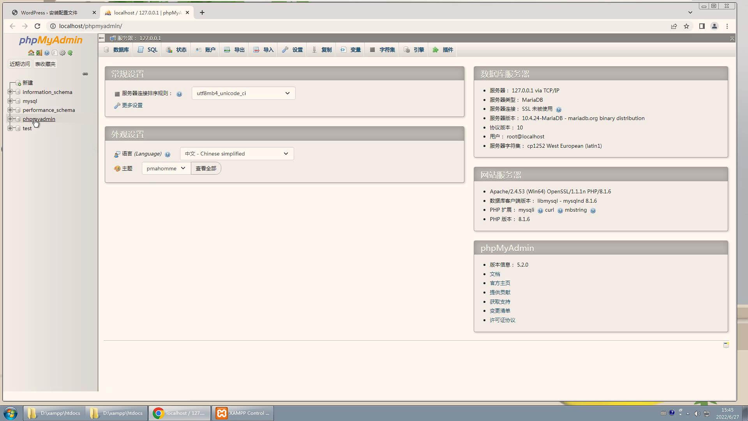Expand the test database tree node

pyautogui.click(x=10, y=128)
